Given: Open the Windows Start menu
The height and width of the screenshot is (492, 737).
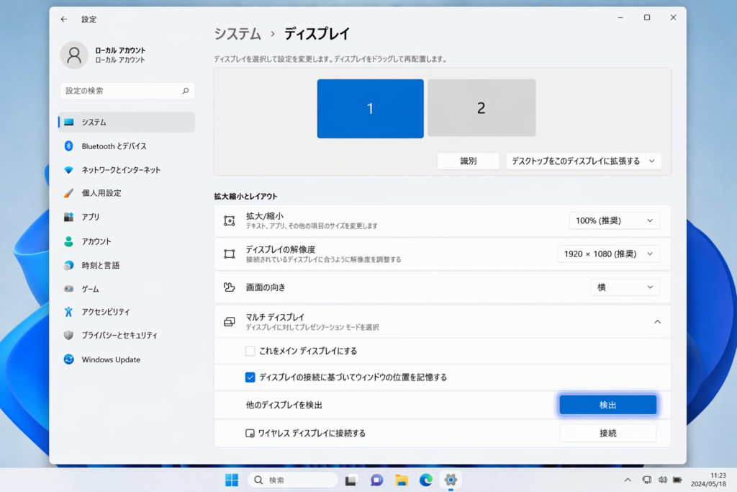Looking at the screenshot, I should (x=232, y=480).
